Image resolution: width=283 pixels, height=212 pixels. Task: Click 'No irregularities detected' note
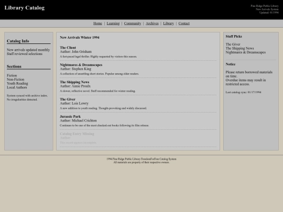(x=22, y=99)
